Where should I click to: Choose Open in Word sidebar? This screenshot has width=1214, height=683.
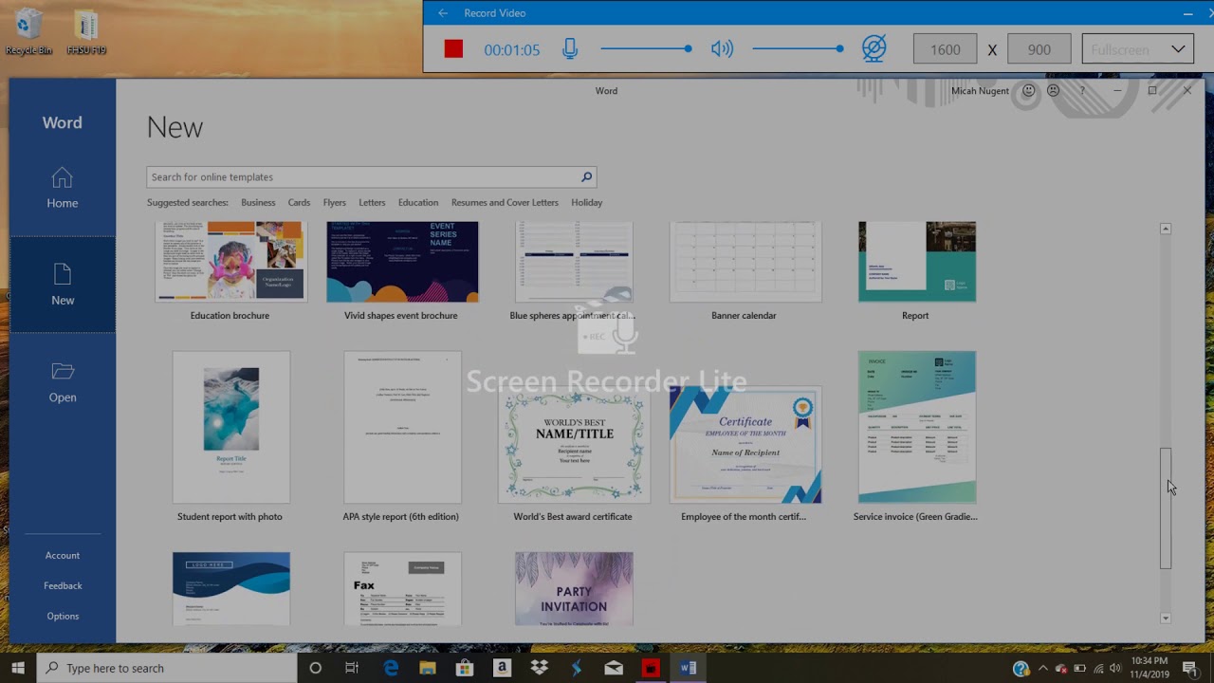point(63,382)
